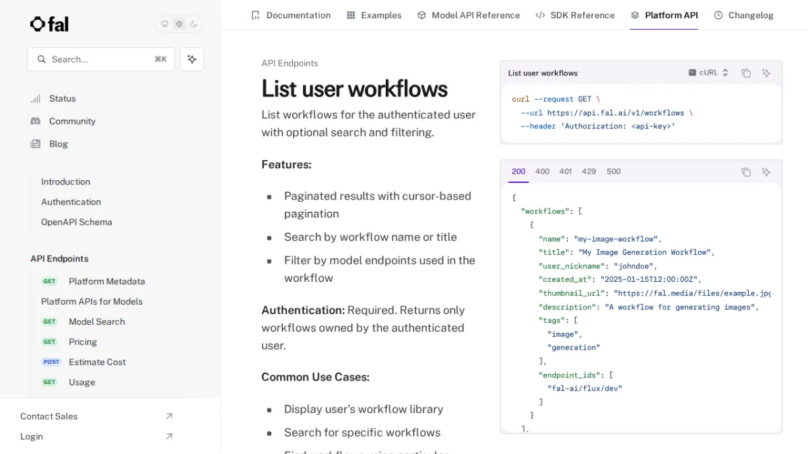808x454 pixels.
Task: Click the "johndoe" user_nickname value
Action: click(x=633, y=266)
